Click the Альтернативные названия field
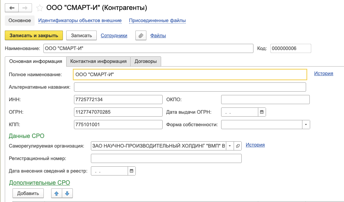 click(x=190, y=87)
